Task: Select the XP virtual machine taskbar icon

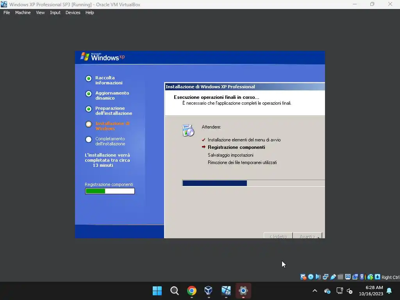Action: [x=226, y=291]
